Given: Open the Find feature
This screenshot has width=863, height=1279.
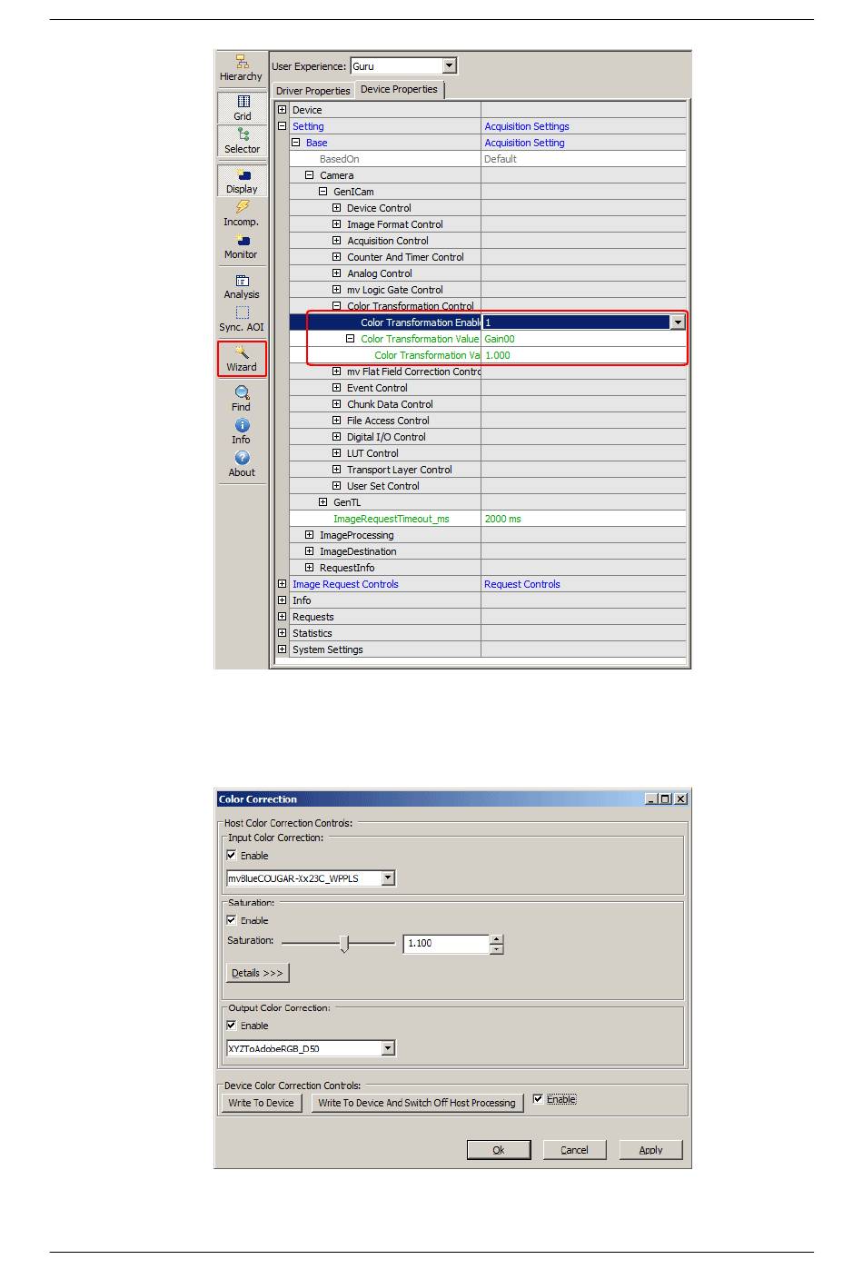Looking at the screenshot, I should tap(242, 399).
